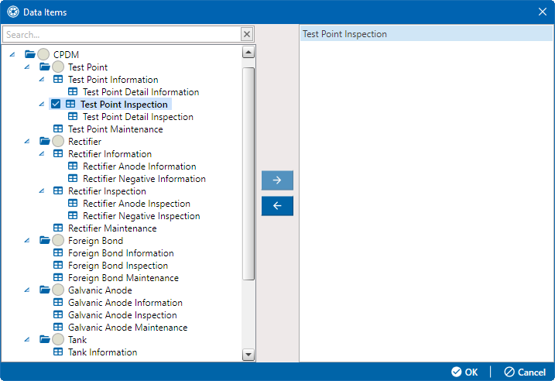Collapse Rectifier Inspection node
Screen dimensions: 555x381
[x=42, y=190]
